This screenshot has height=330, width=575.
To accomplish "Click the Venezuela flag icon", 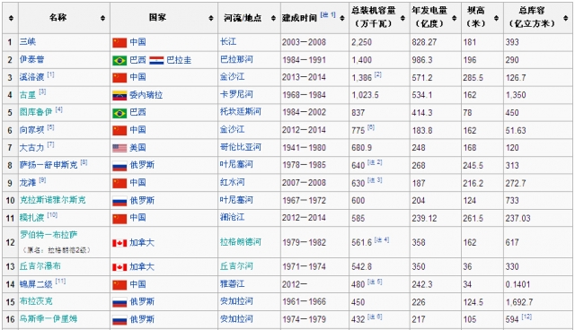I will (119, 95).
